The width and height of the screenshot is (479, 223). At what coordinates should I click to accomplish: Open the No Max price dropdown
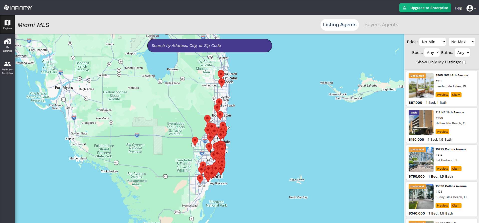pyautogui.click(x=462, y=42)
